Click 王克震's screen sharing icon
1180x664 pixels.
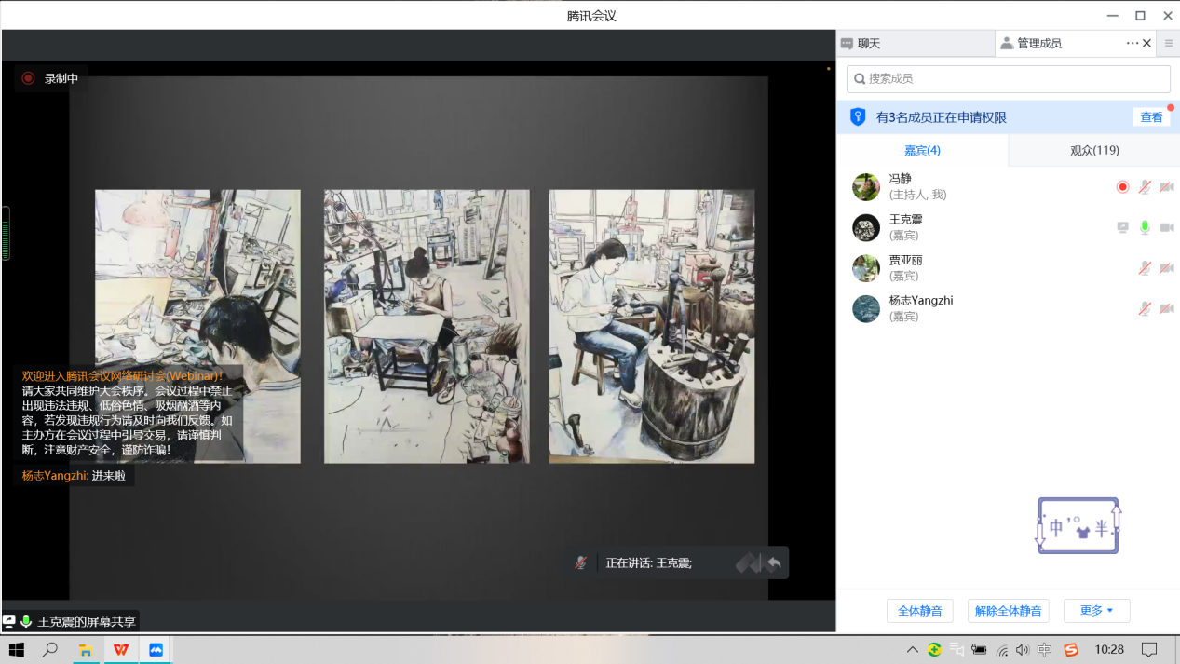click(x=1123, y=228)
